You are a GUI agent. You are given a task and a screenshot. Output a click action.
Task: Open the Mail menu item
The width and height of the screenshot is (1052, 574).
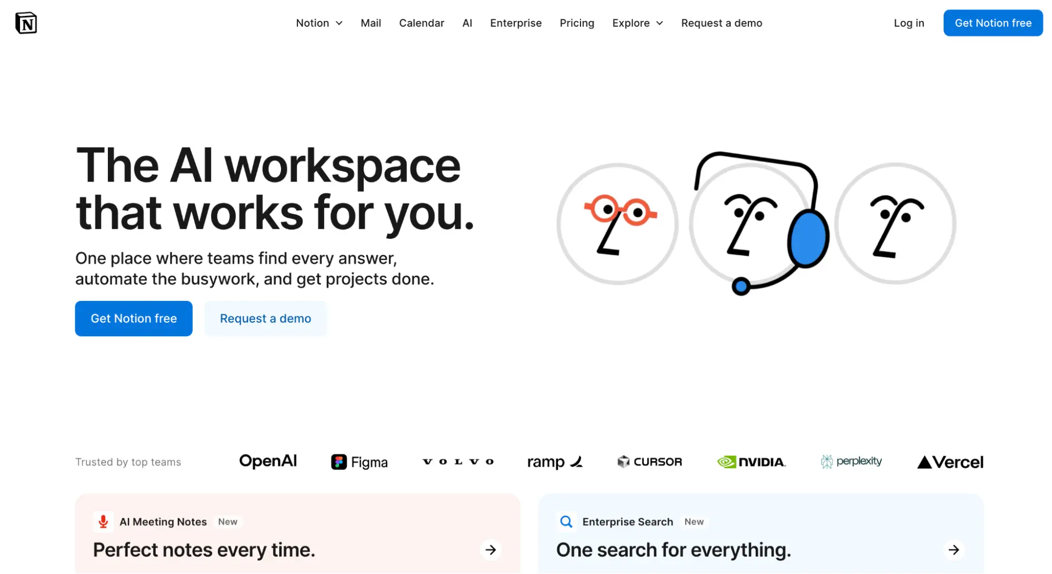pyautogui.click(x=370, y=23)
